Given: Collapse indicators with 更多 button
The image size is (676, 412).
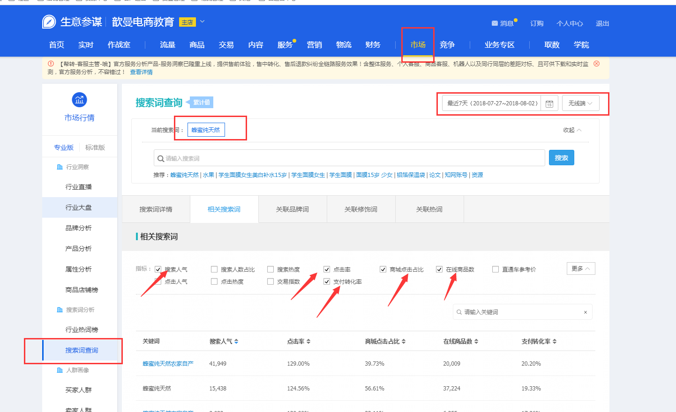Looking at the screenshot, I should tap(581, 269).
